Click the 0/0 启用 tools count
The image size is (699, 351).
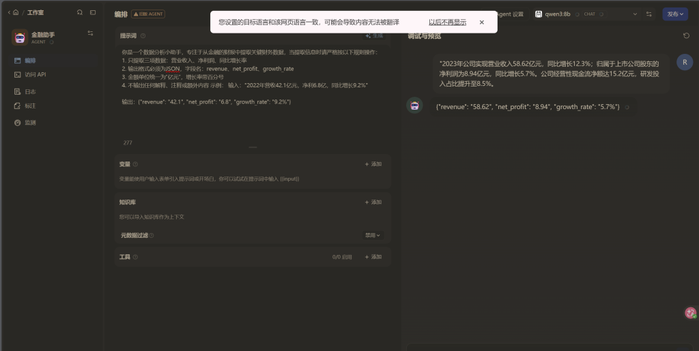tap(342, 257)
